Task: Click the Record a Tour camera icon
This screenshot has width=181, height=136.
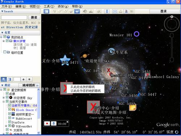Action: click(77, 11)
